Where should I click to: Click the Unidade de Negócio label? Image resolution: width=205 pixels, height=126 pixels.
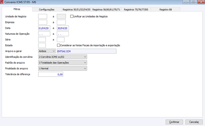click(x=16, y=16)
